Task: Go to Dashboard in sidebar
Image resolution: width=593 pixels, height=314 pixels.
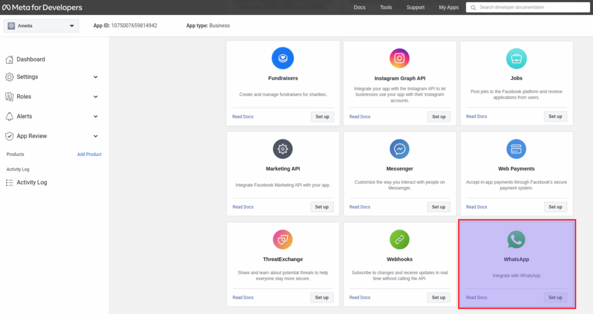Action: (31, 60)
